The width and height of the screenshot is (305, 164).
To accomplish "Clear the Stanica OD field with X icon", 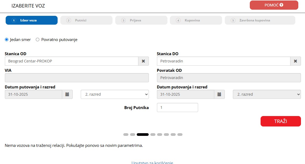I will tap(143, 61).
